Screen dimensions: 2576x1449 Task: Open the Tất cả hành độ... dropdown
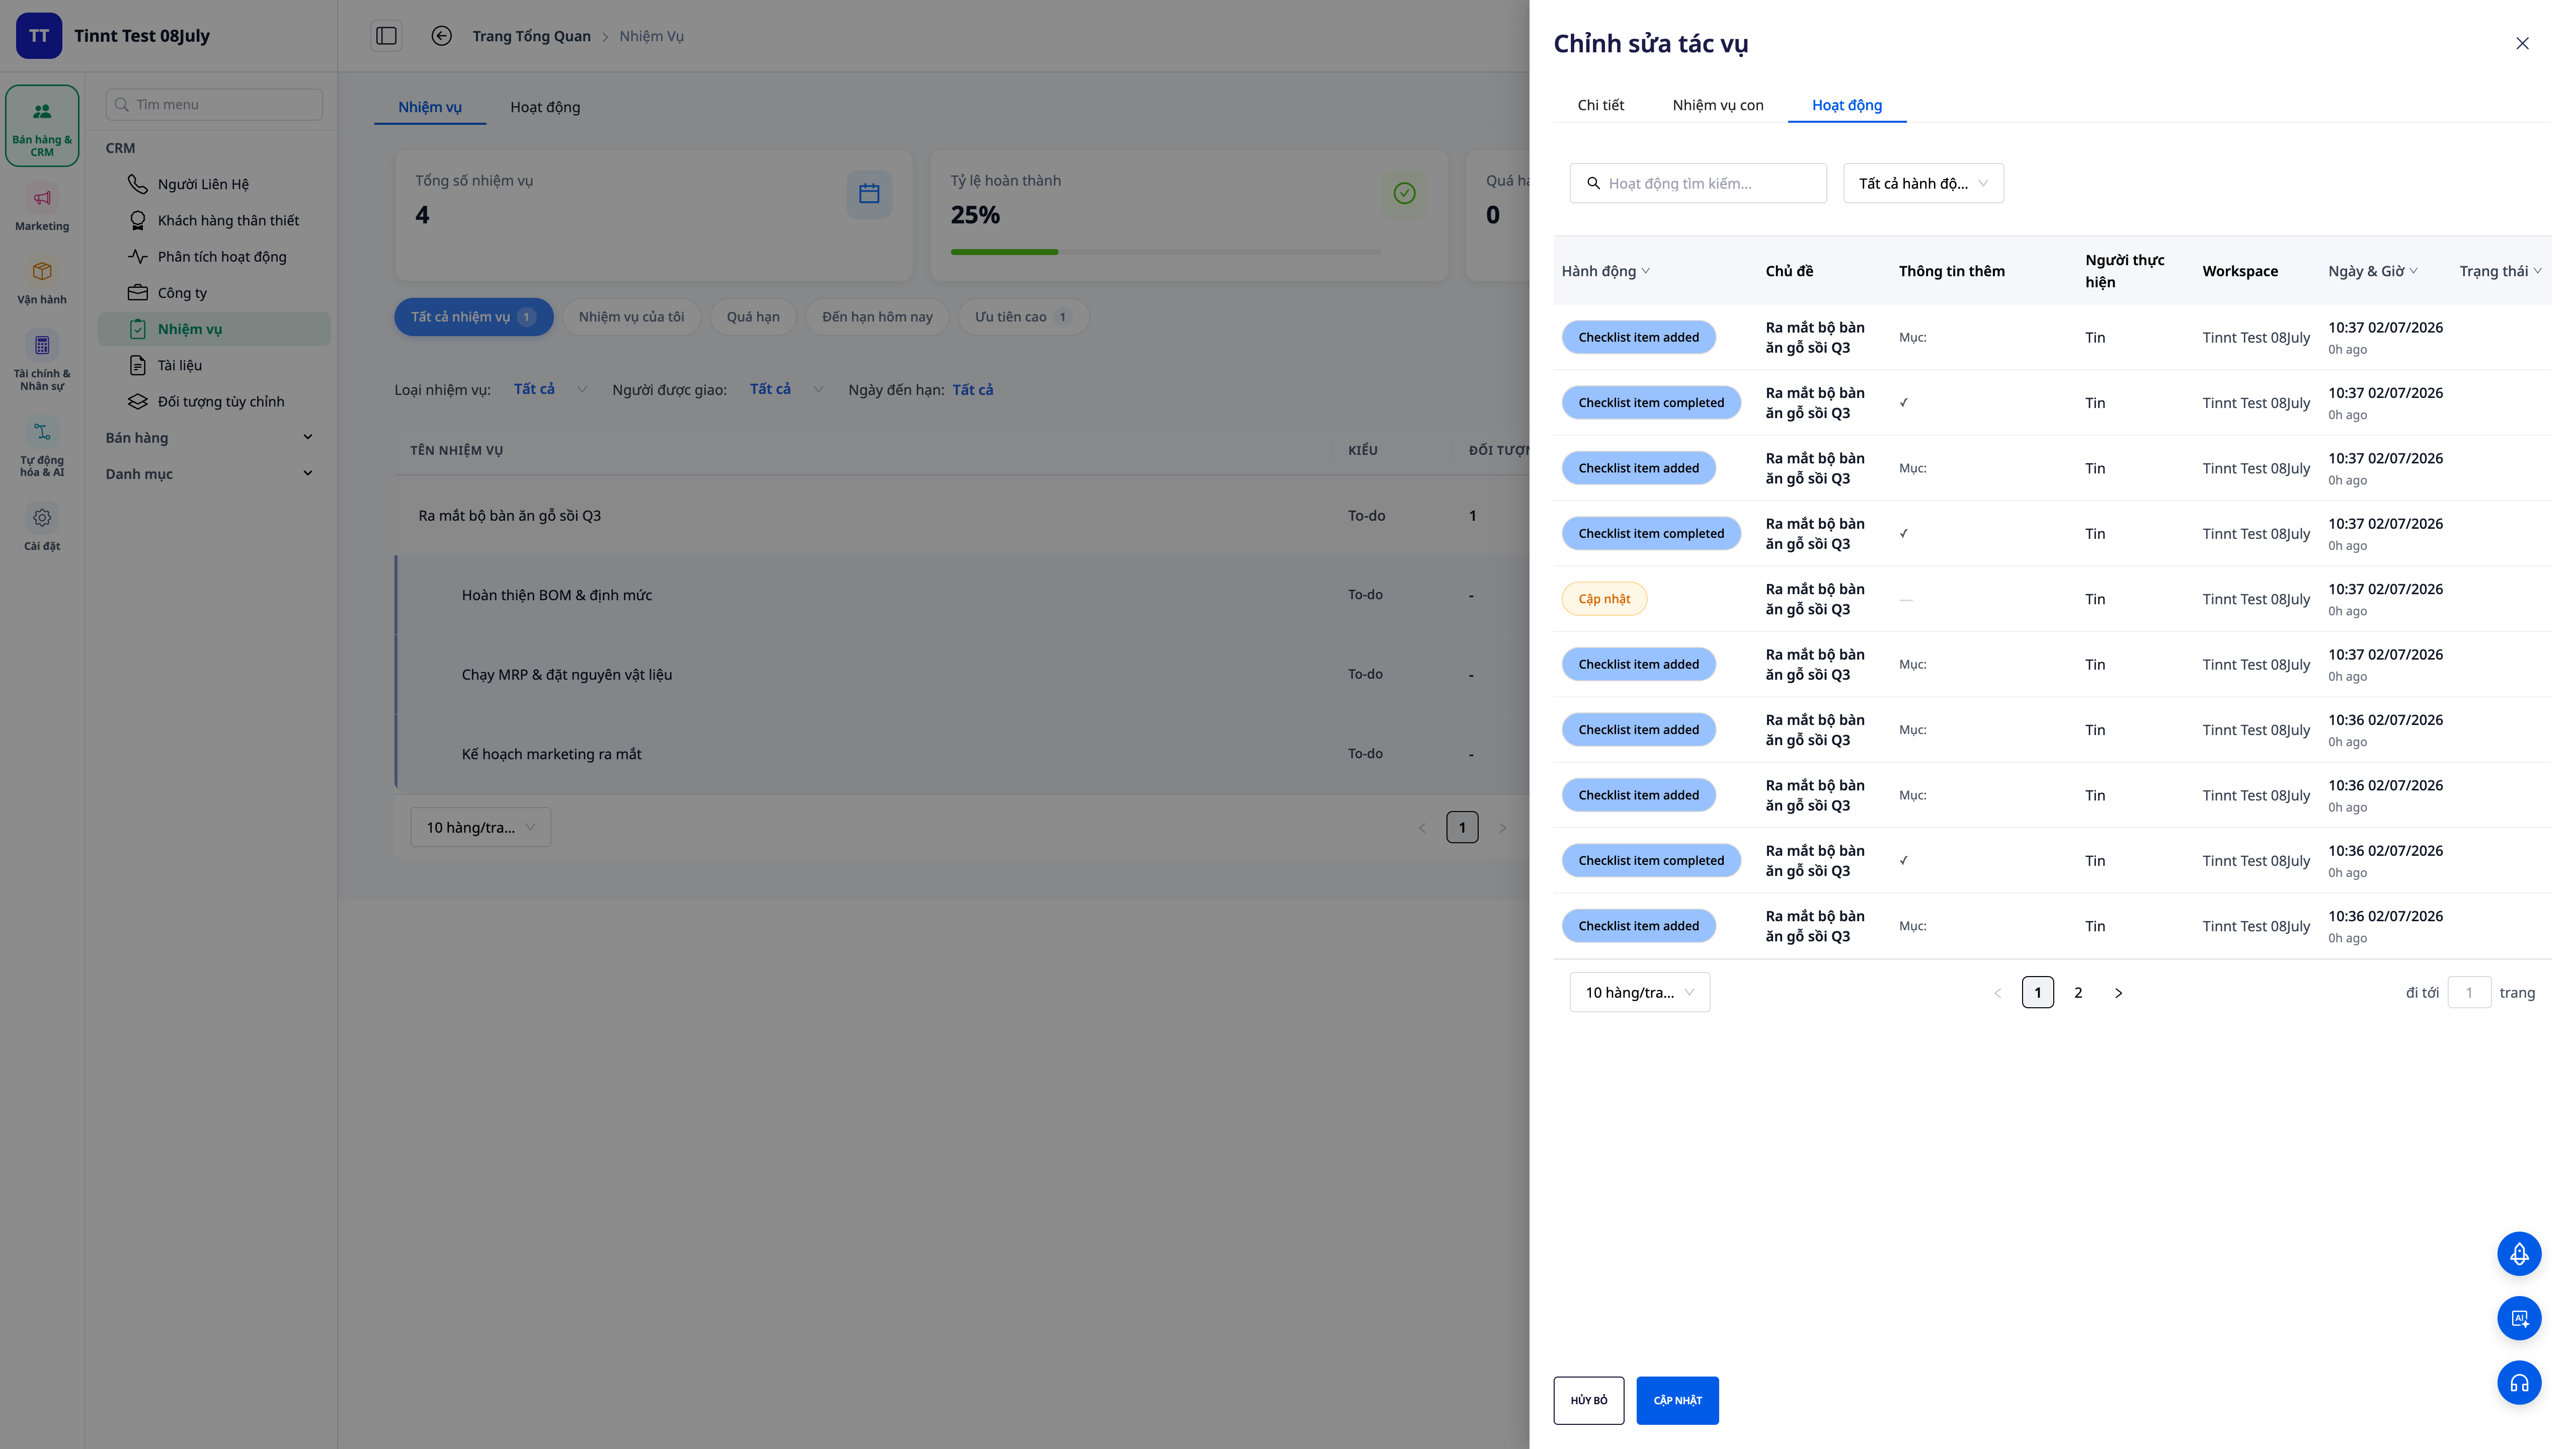pos(1923,183)
